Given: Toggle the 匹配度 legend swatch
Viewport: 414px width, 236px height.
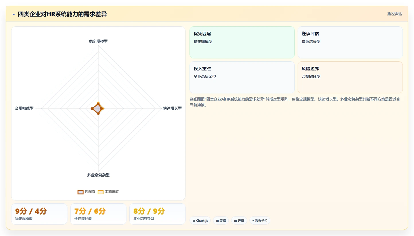Looking at the screenshot, I should click(81, 192).
